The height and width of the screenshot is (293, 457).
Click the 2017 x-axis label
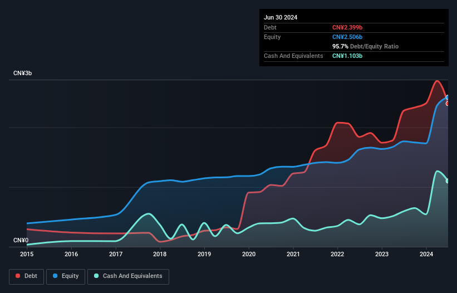click(116, 254)
